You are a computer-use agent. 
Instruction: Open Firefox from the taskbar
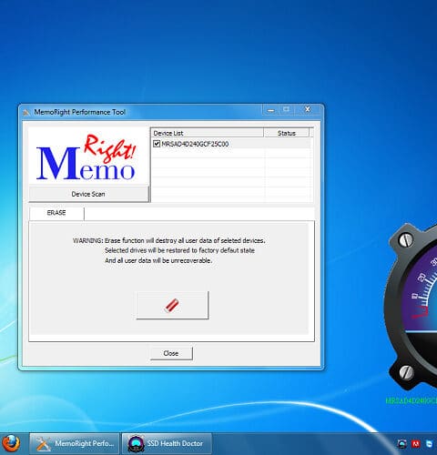pos(11,444)
